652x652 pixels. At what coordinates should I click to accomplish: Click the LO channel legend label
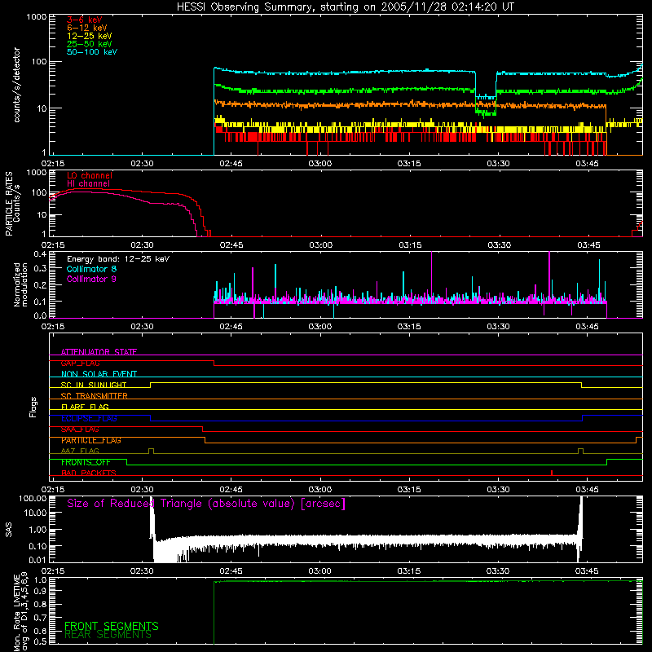[90, 176]
